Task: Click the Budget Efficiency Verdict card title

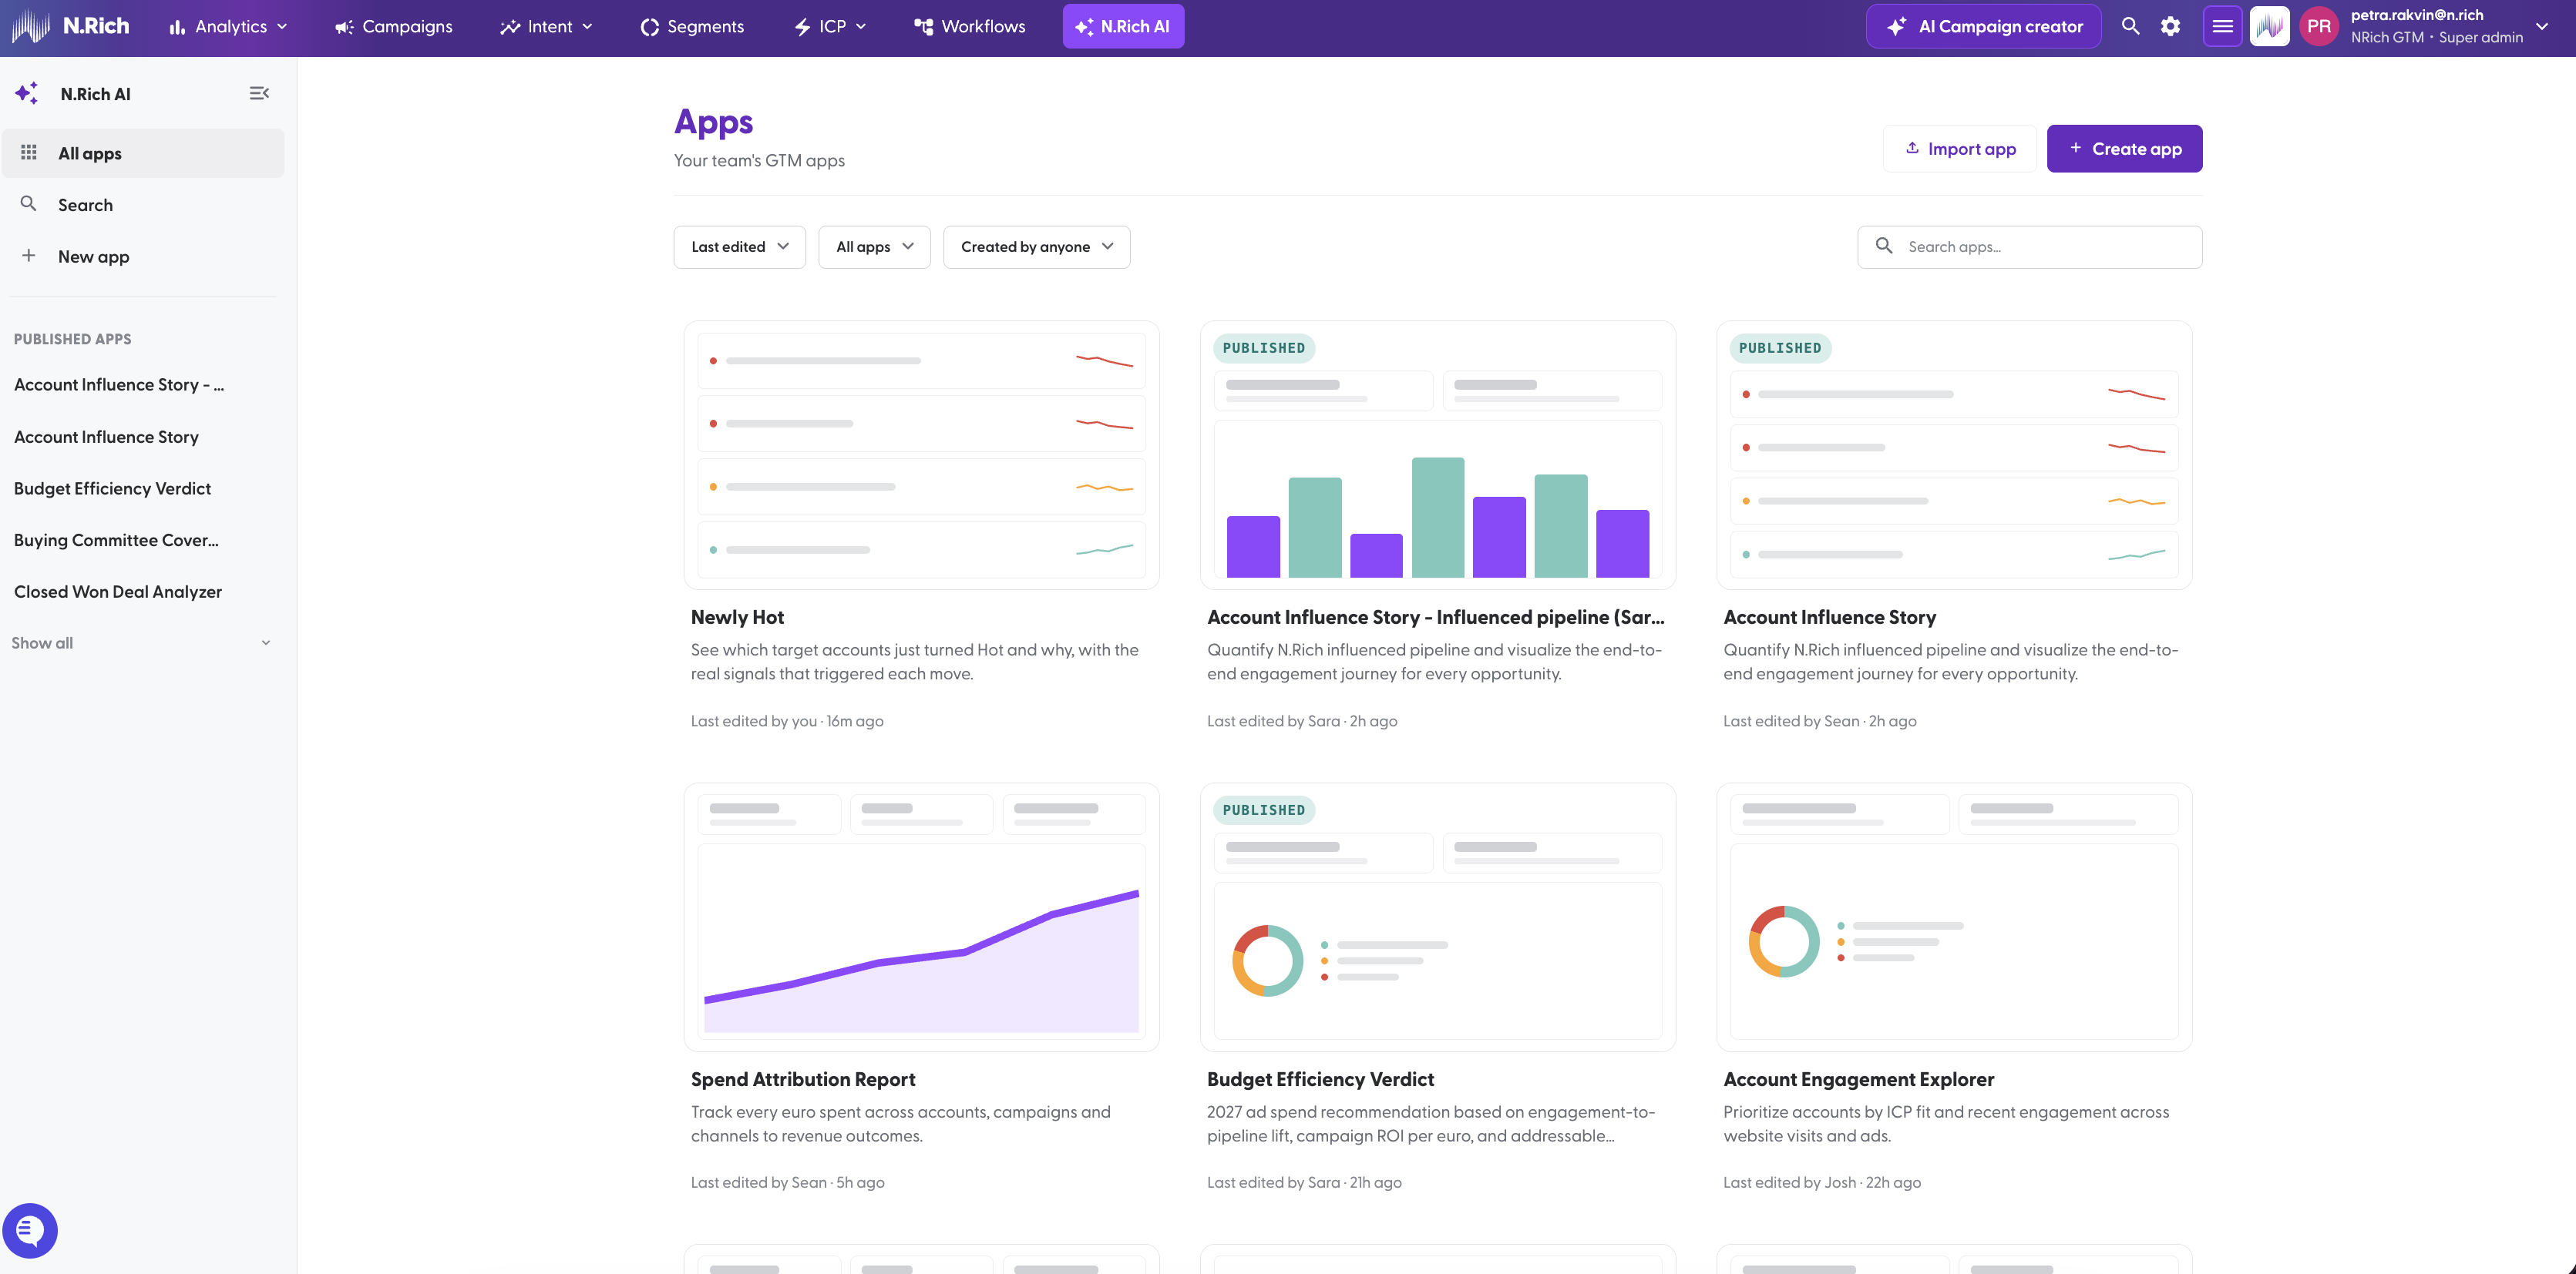Action: coord(1320,1079)
